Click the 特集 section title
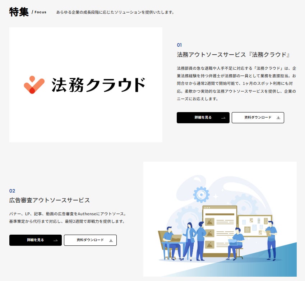 [x=19, y=12]
